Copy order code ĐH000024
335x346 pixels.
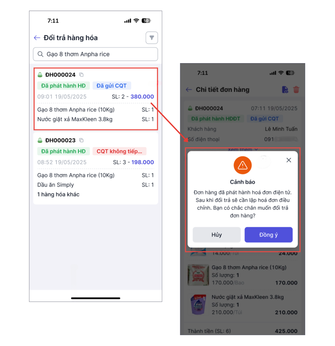point(81,75)
